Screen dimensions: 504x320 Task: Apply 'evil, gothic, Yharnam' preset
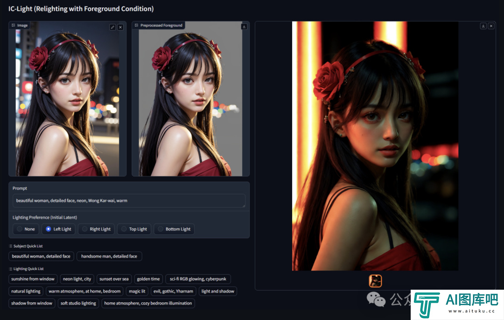coord(173,291)
